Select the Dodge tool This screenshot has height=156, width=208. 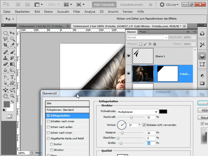click(12, 70)
